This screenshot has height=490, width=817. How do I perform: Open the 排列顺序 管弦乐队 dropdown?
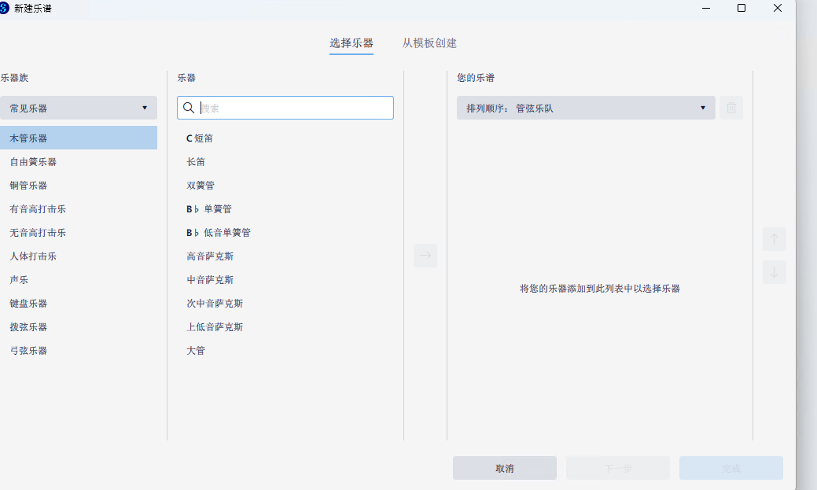point(586,108)
